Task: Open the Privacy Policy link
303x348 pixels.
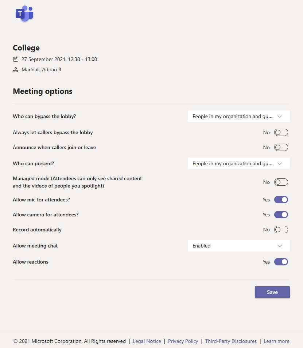Action: 183,341
